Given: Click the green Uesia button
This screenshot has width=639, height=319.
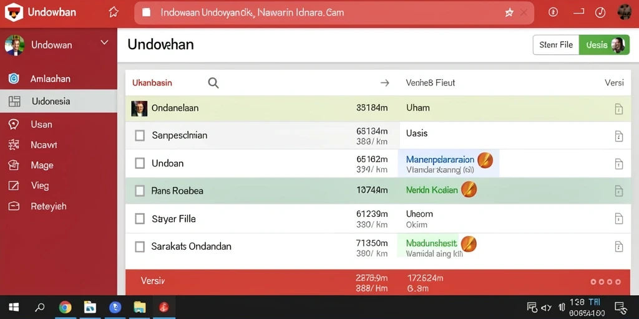Looking at the screenshot, I should (x=604, y=45).
